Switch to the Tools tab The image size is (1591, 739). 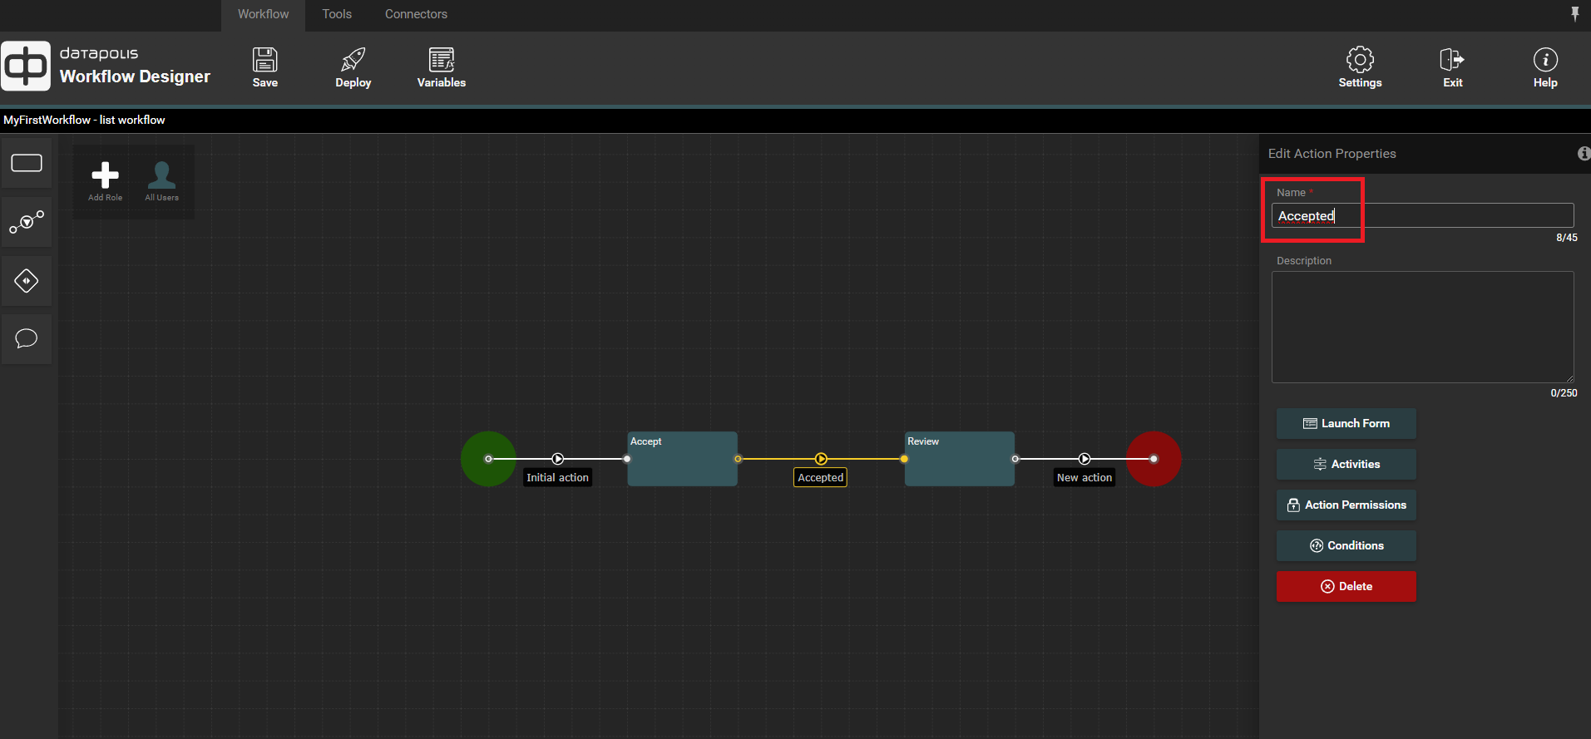click(337, 14)
